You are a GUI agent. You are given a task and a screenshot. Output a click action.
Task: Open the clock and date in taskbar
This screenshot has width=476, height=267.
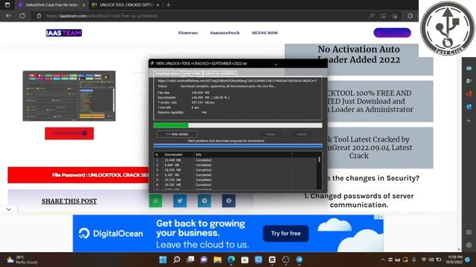click(454, 260)
